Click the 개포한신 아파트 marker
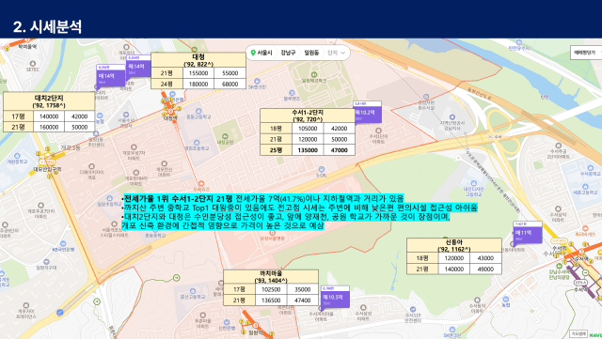Screen dimensions: 602x339 coord(164,163)
